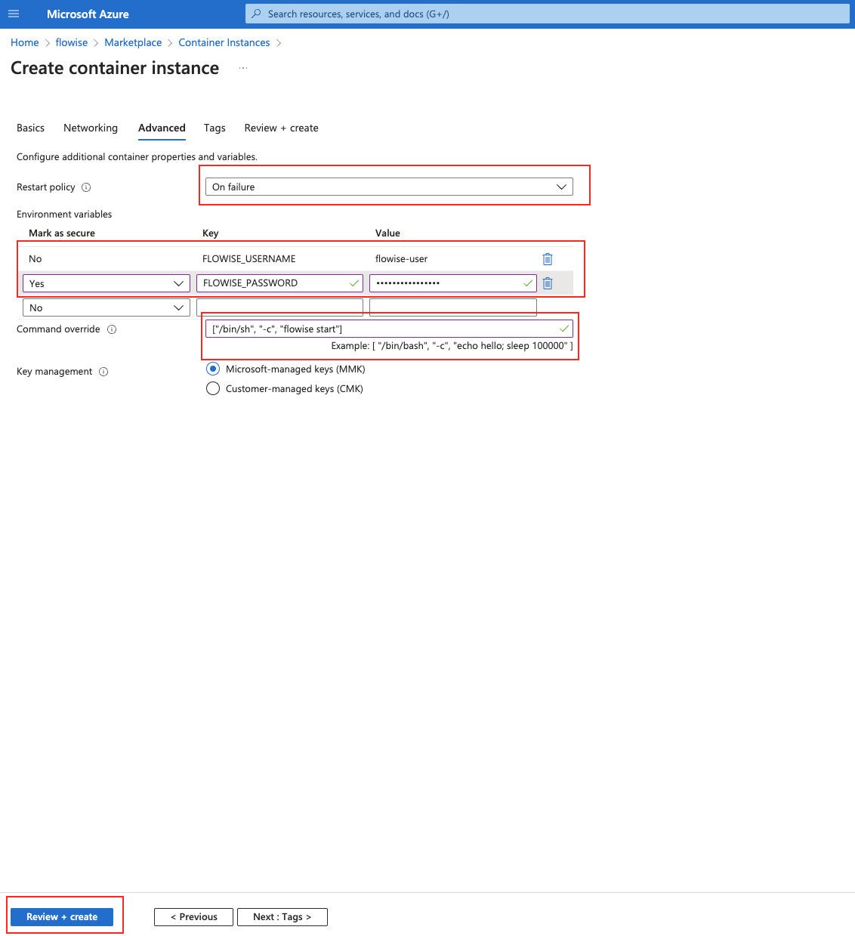Show info tooltip for Command override

click(x=112, y=329)
